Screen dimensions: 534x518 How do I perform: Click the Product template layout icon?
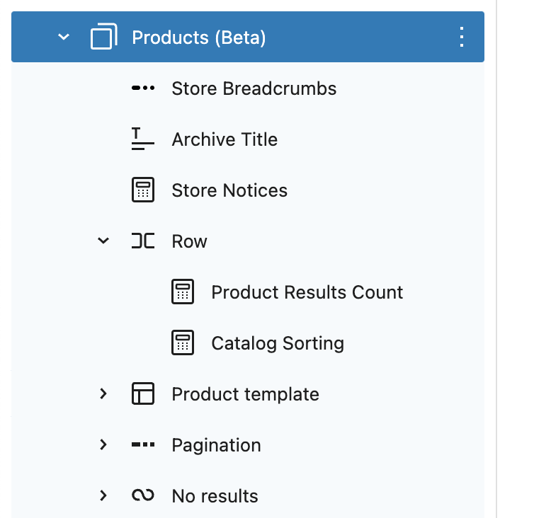click(143, 393)
